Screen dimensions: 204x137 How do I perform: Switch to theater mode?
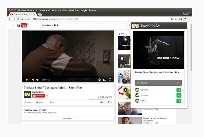click(105, 80)
